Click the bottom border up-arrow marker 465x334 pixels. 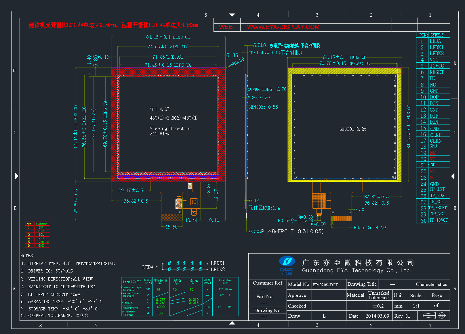coord(232,324)
